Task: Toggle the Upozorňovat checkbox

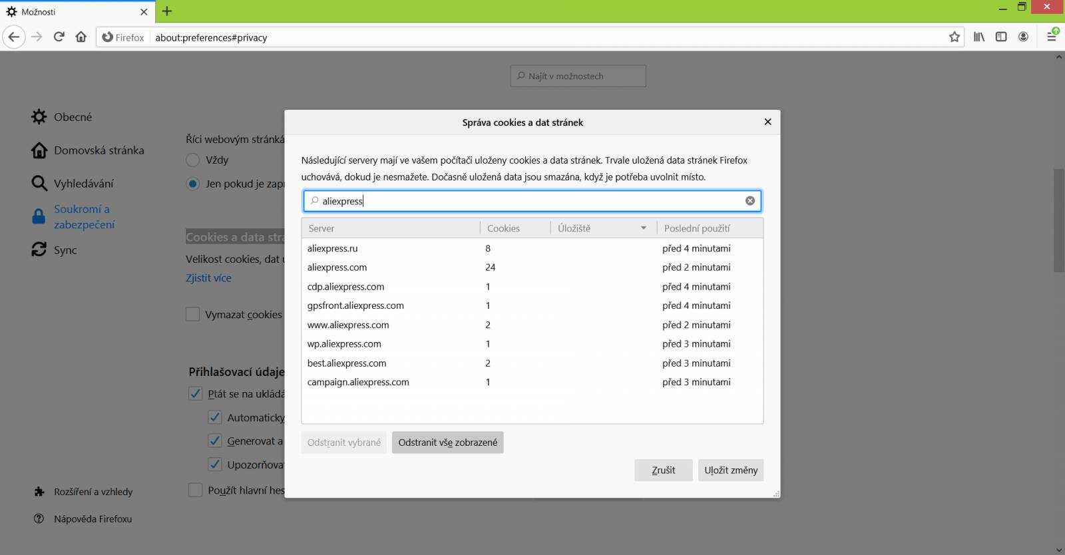Action: click(214, 464)
